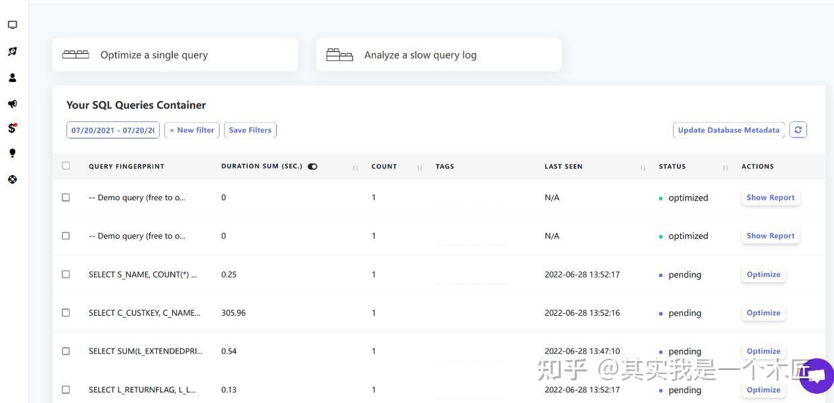Toggle the Duration Sum display switch
Image resolution: width=834 pixels, height=403 pixels.
(x=312, y=166)
